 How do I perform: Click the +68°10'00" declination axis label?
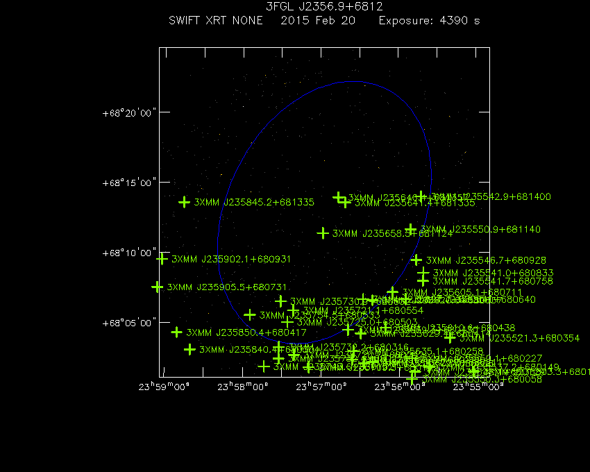pos(129,253)
